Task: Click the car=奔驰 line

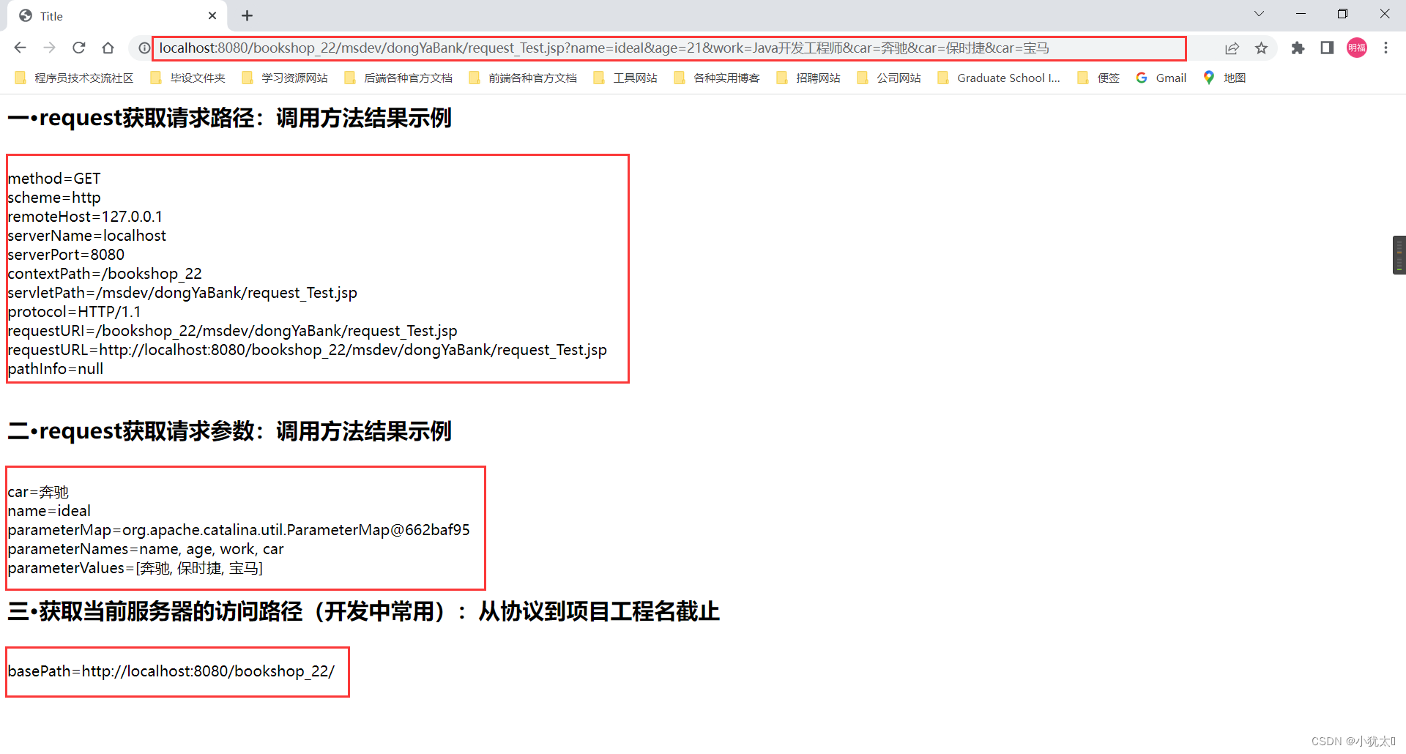Action: [x=38, y=492]
